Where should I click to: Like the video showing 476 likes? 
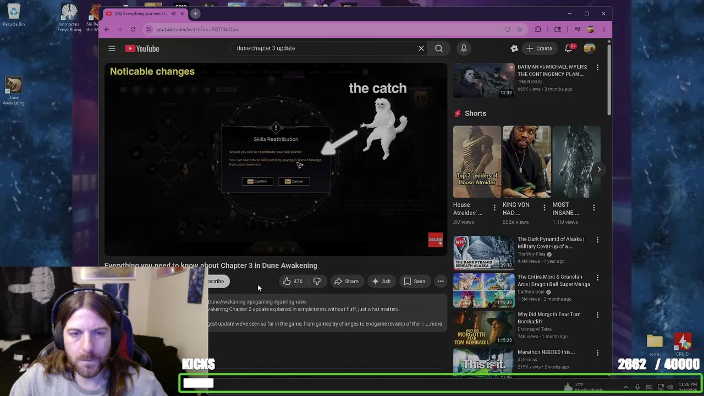(x=293, y=281)
